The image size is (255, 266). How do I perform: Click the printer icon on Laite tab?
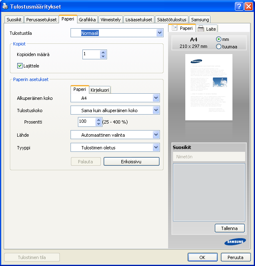click(201, 29)
